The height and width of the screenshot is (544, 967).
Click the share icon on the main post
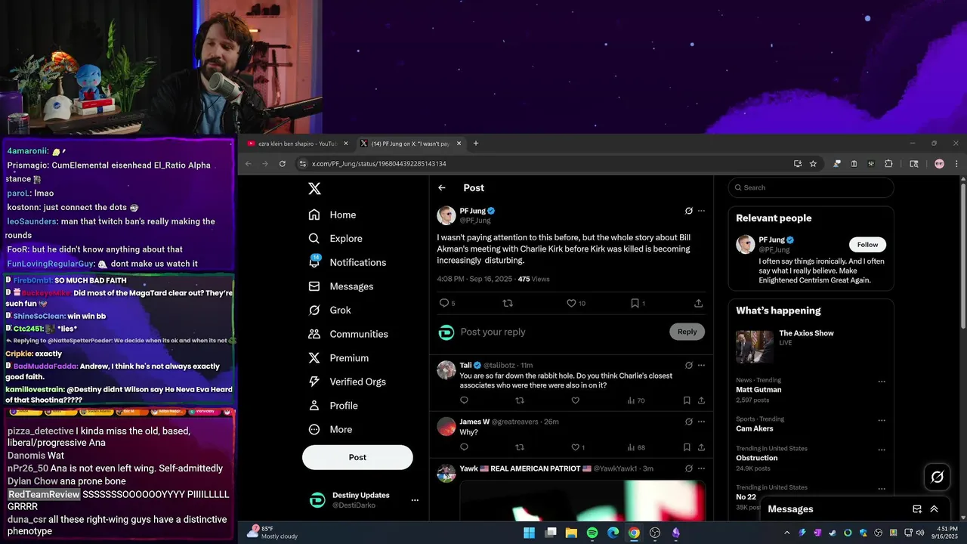click(x=698, y=303)
